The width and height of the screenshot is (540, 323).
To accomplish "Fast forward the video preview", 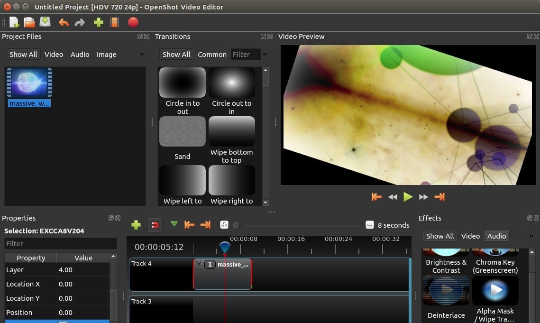I will coord(423,197).
